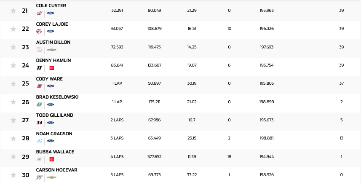Viewport: 361px width, 185px height.
Task: Favorite Cole Custer with the star icon
Action: (13, 11)
